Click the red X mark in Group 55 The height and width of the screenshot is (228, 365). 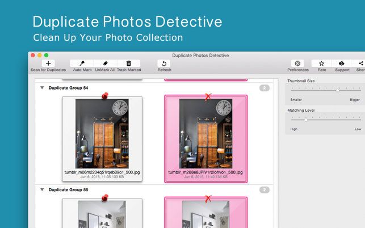[x=208, y=199]
